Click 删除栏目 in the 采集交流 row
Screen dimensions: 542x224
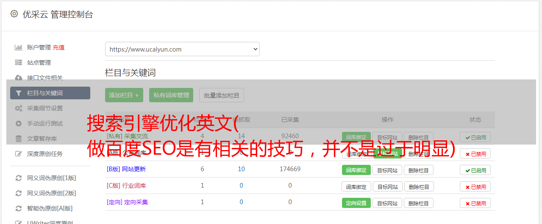point(419,137)
